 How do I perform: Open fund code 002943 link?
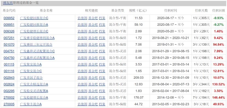click(9, 78)
